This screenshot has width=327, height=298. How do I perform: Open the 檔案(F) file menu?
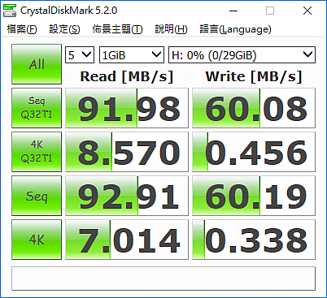click(22, 29)
